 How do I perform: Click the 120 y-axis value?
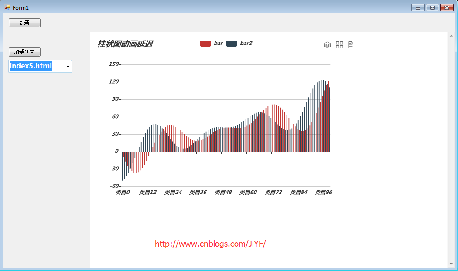pos(114,81)
